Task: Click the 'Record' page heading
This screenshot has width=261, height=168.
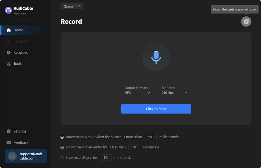Action: pos(71,22)
